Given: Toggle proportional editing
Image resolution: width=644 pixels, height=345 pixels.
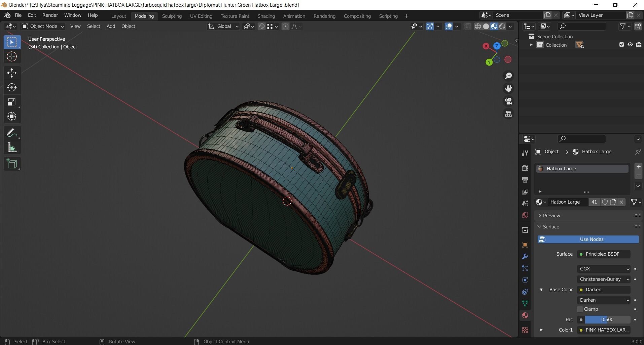Looking at the screenshot, I should click(x=285, y=26).
